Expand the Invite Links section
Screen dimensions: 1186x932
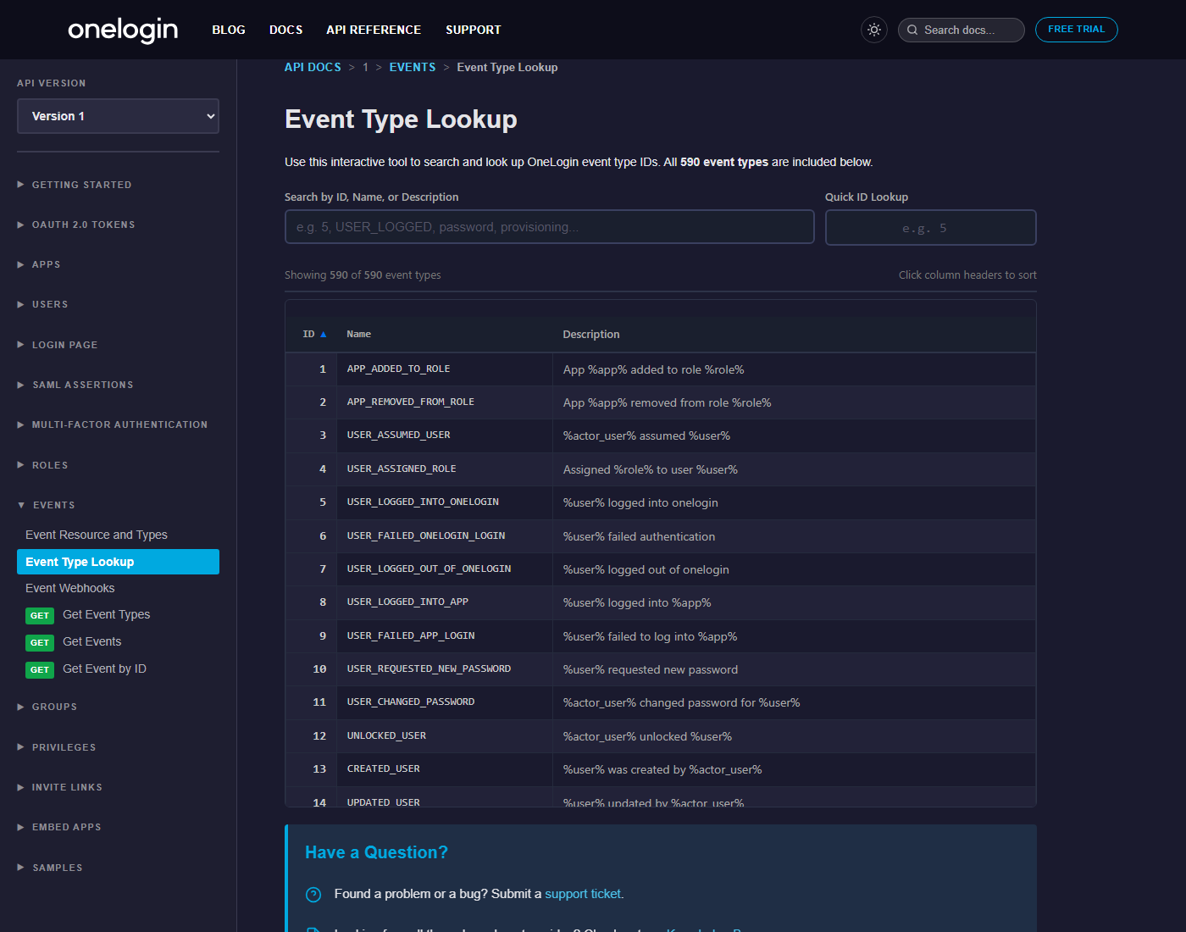tap(59, 787)
